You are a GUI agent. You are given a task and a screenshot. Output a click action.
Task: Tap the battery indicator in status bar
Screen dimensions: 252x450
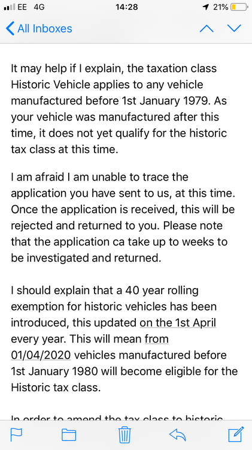pyautogui.click(x=239, y=7)
